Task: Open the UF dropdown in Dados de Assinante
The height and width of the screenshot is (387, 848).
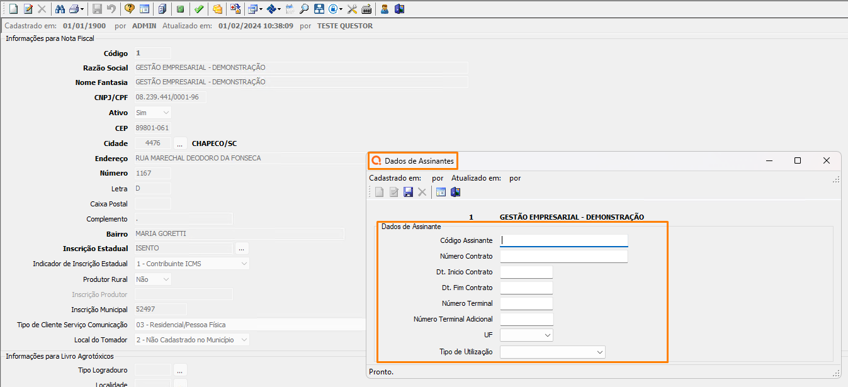Action: pyautogui.click(x=547, y=335)
